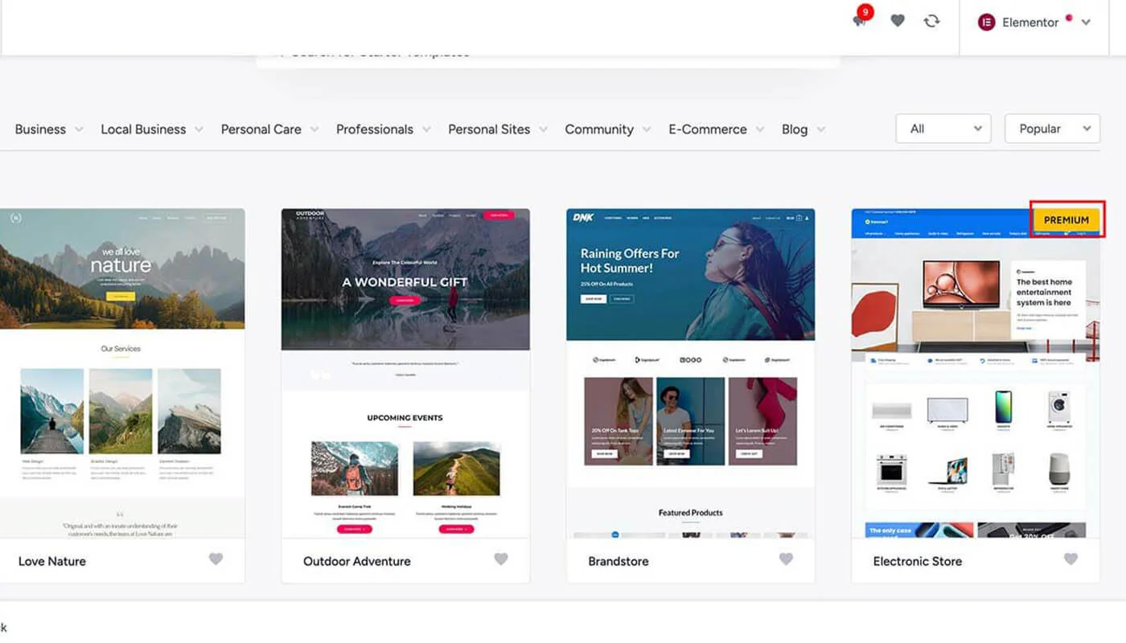
Task: Click the starter templates search field
Action: click(547, 53)
